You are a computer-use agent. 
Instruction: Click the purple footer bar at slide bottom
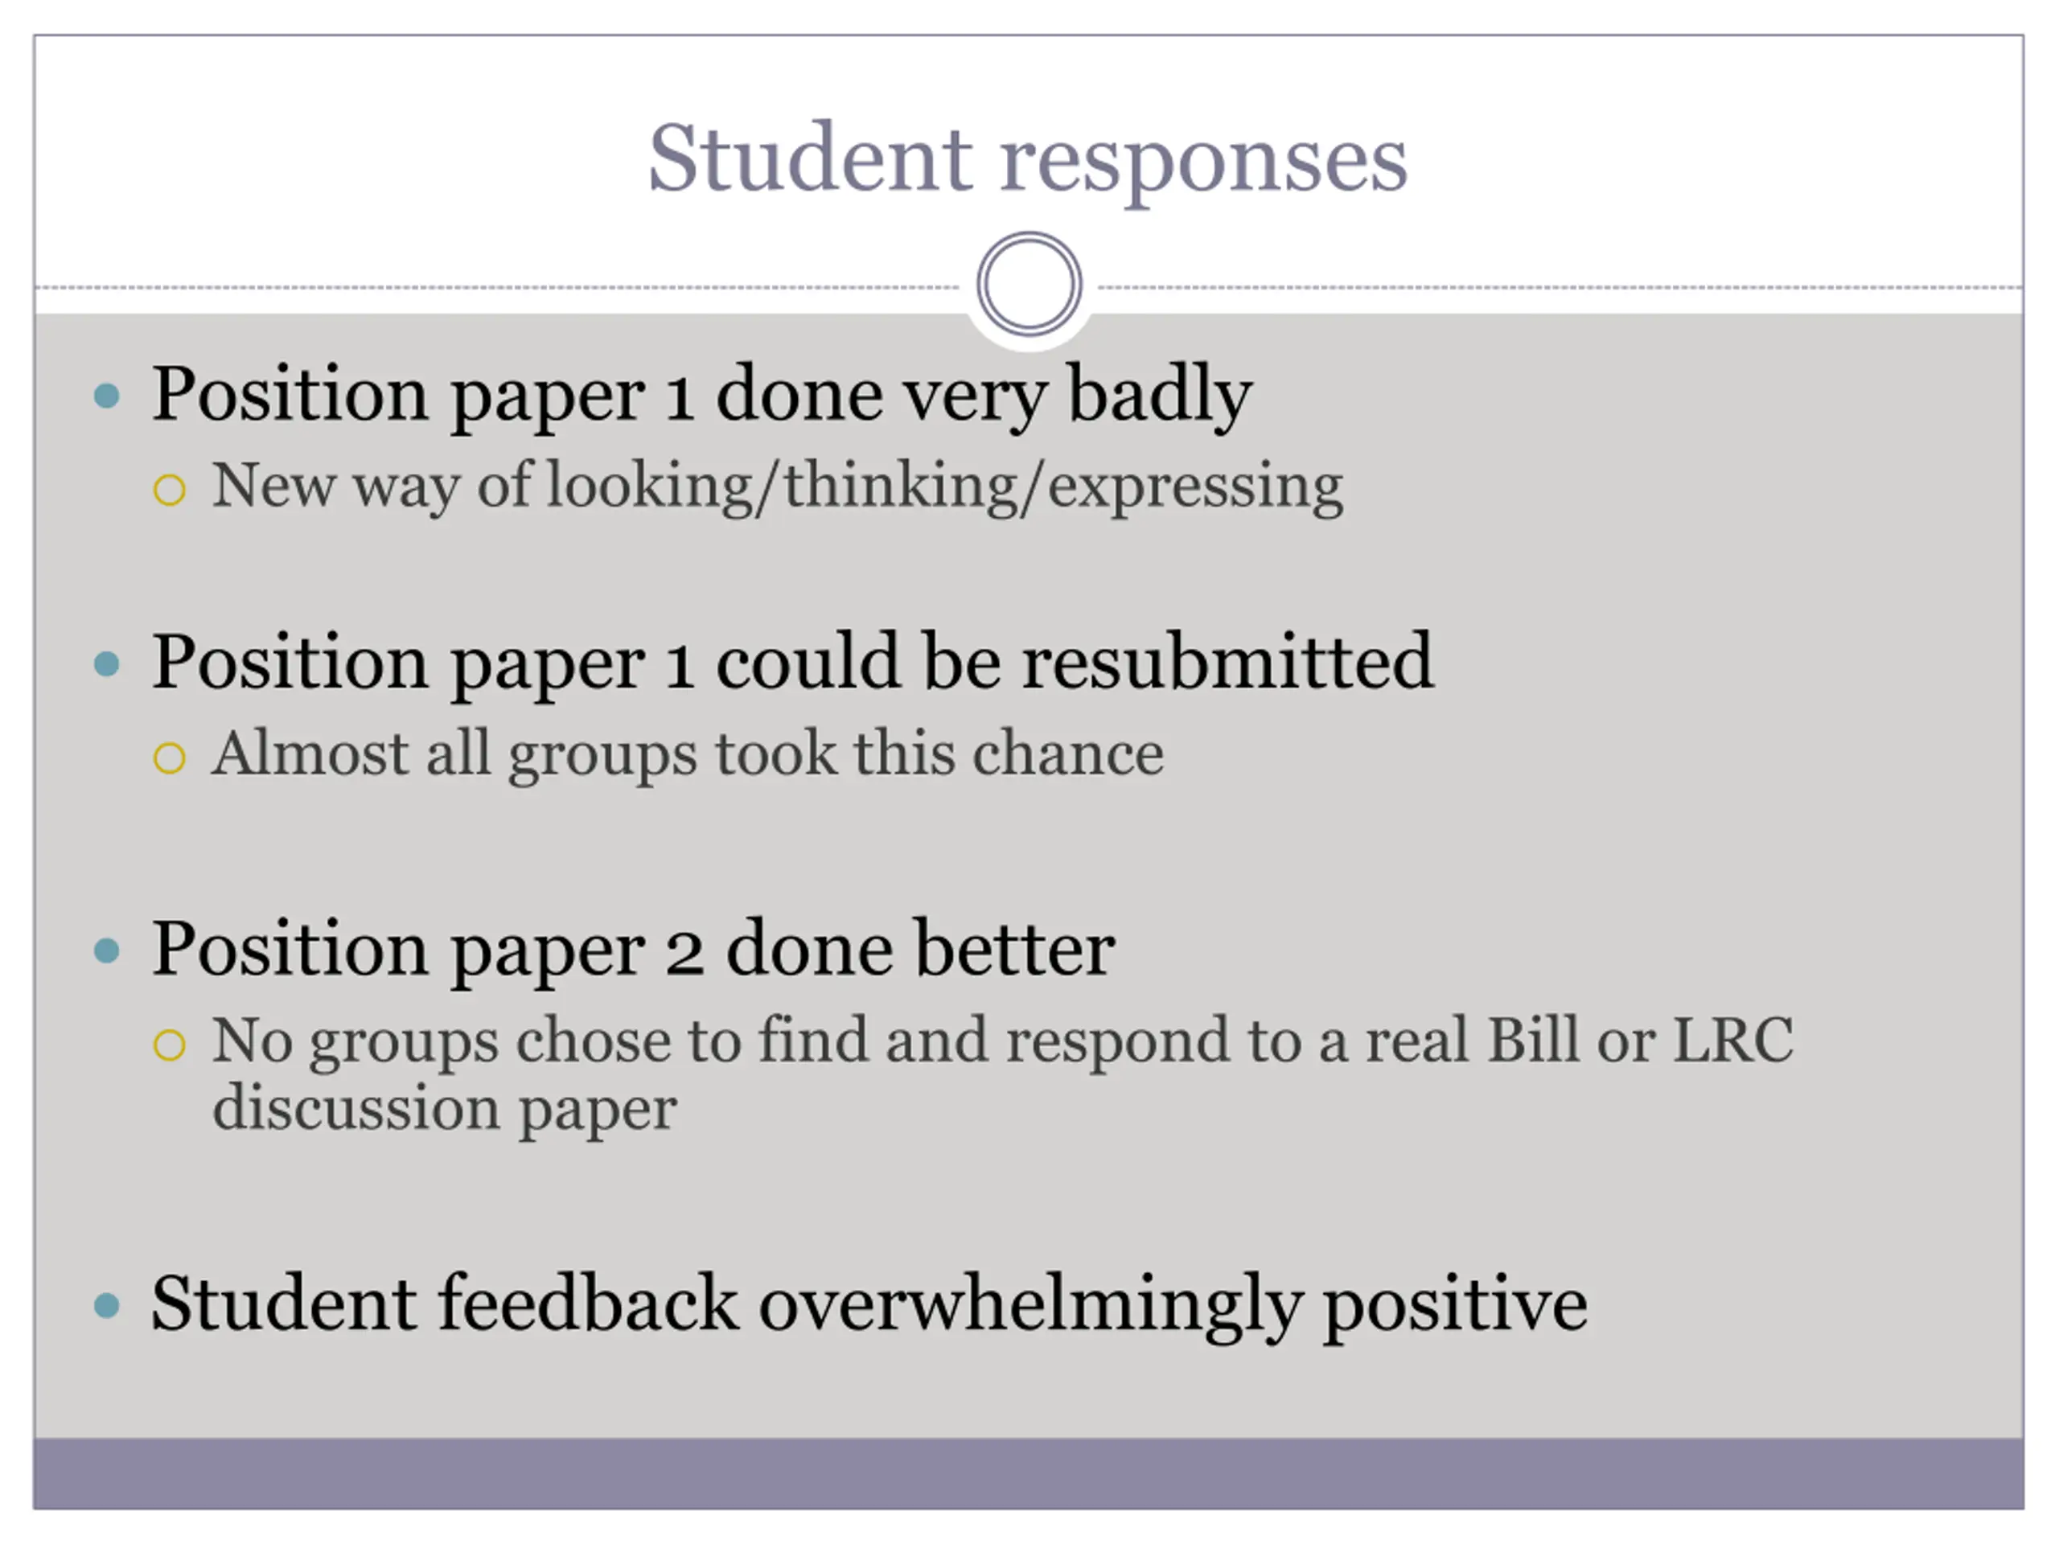(x=1028, y=1473)
